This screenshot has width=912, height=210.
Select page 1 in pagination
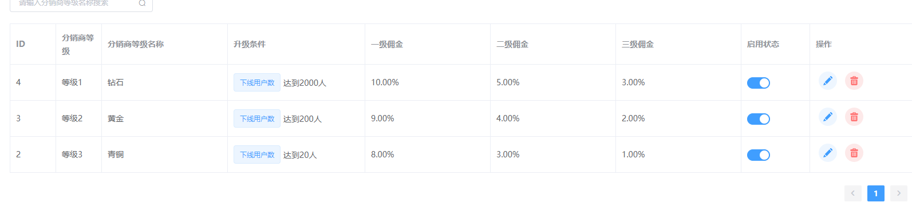pos(876,193)
